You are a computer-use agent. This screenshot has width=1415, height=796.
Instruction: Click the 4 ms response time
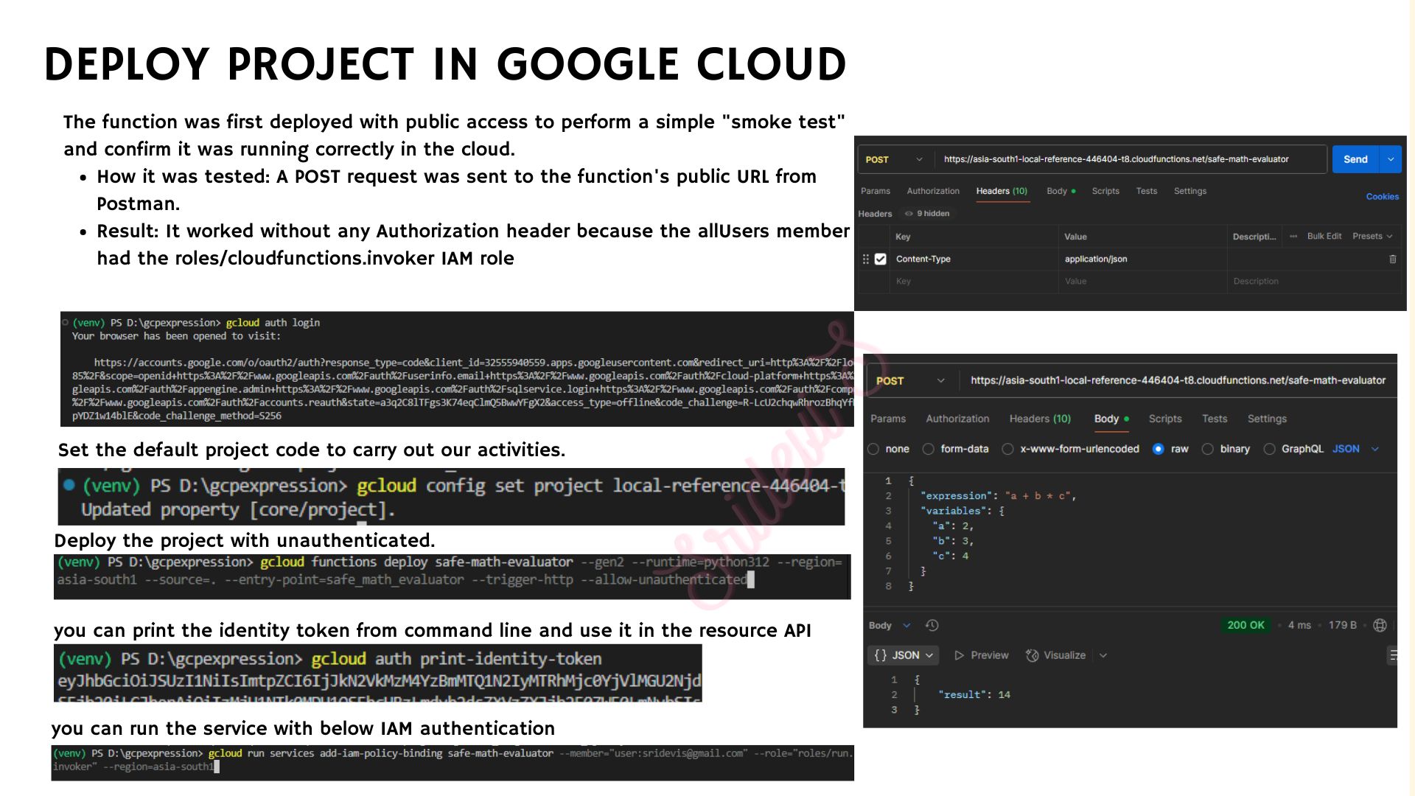[x=1299, y=626]
